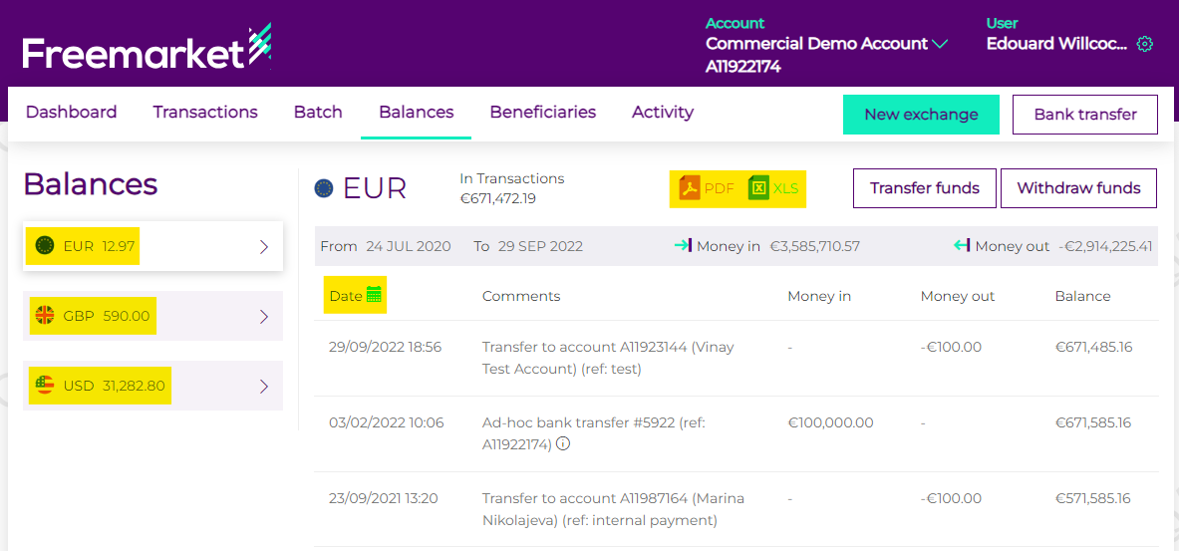Click the From date 24 JUL 2020

408,246
